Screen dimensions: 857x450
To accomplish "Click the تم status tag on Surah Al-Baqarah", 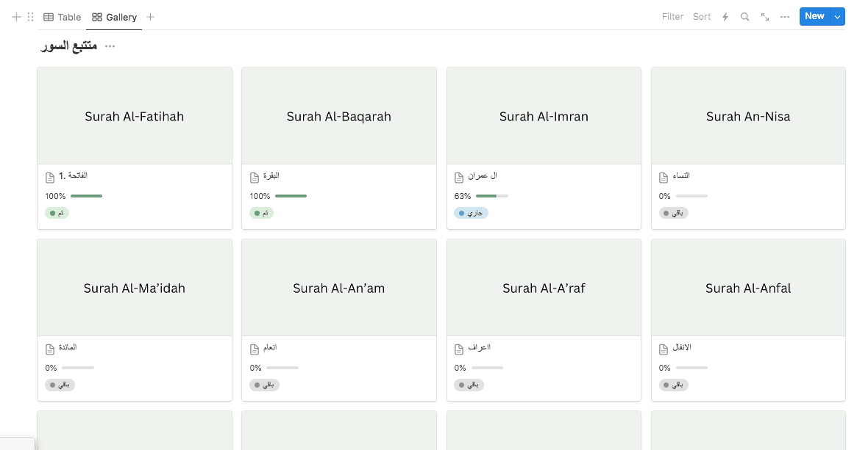I will click(261, 213).
